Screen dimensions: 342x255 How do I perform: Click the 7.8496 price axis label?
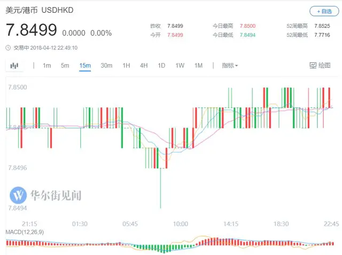pos(18,168)
